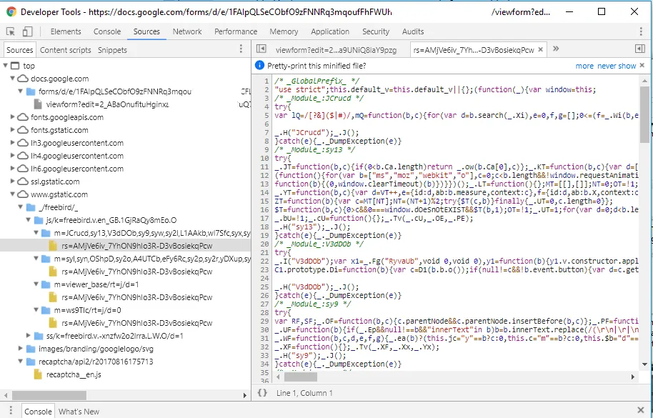Expand the ss/k=freebird.v folder
The width and height of the screenshot is (653, 418).
coord(29,336)
